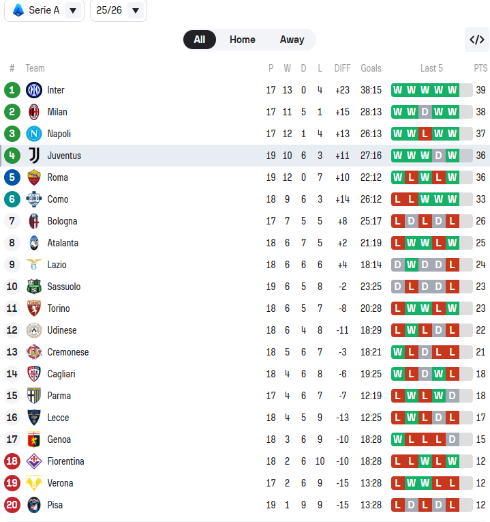Click the Fiorentina club crest icon
The height and width of the screenshot is (522, 490).
point(34,461)
